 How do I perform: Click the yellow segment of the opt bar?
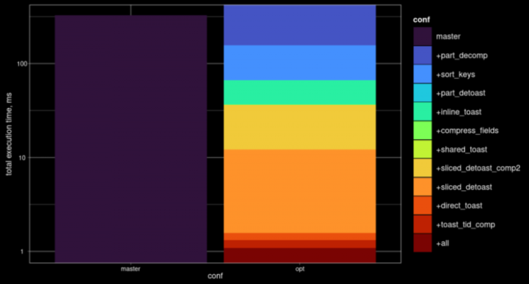click(300, 127)
